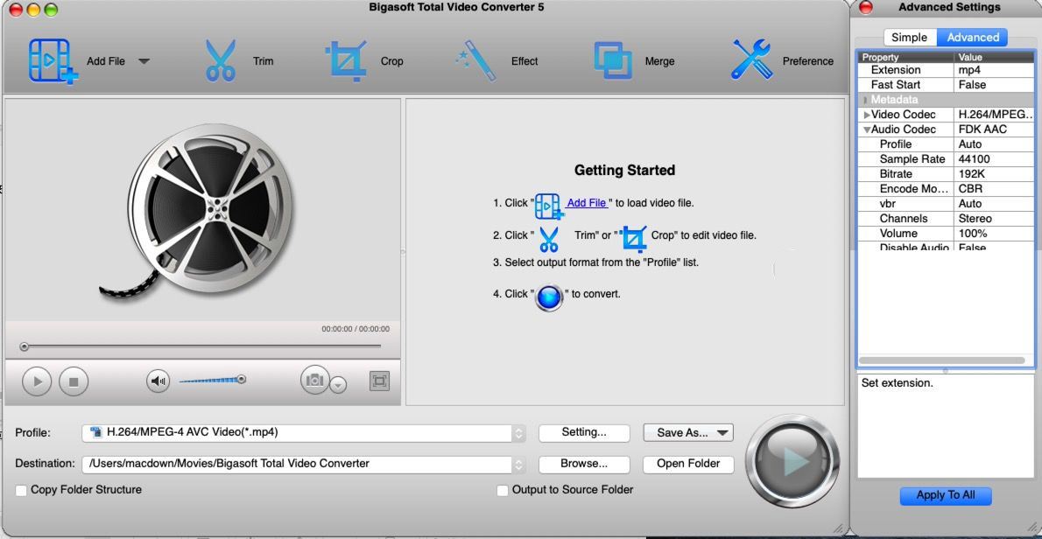The height and width of the screenshot is (539, 1042).
Task: Open the Save As... dropdown button
Action: pyautogui.click(x=688, y=433)
